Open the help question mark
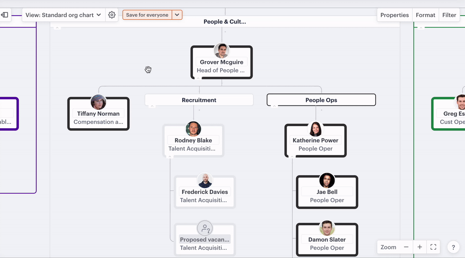The image size is (465, 258). [453, 247]
